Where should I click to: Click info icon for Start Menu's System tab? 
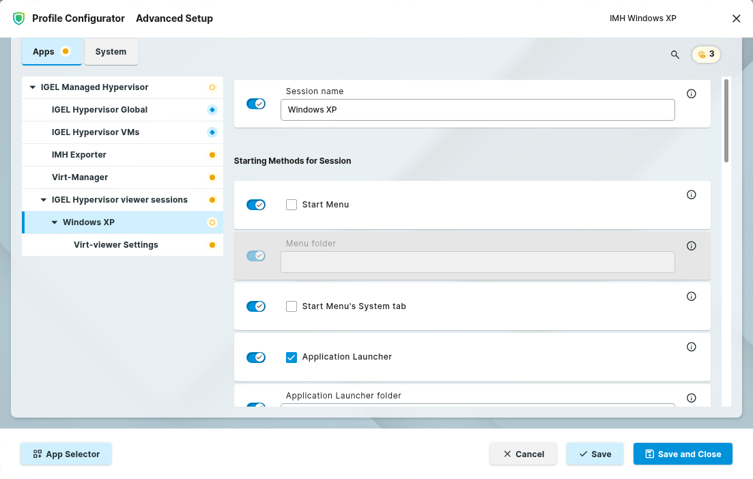pos(691,296)
